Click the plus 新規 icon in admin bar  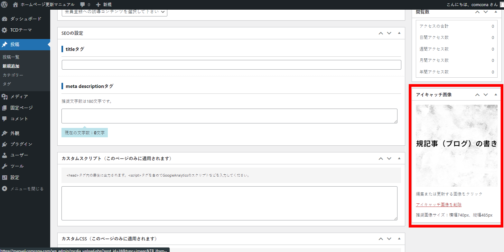click(x=98, y=5)
